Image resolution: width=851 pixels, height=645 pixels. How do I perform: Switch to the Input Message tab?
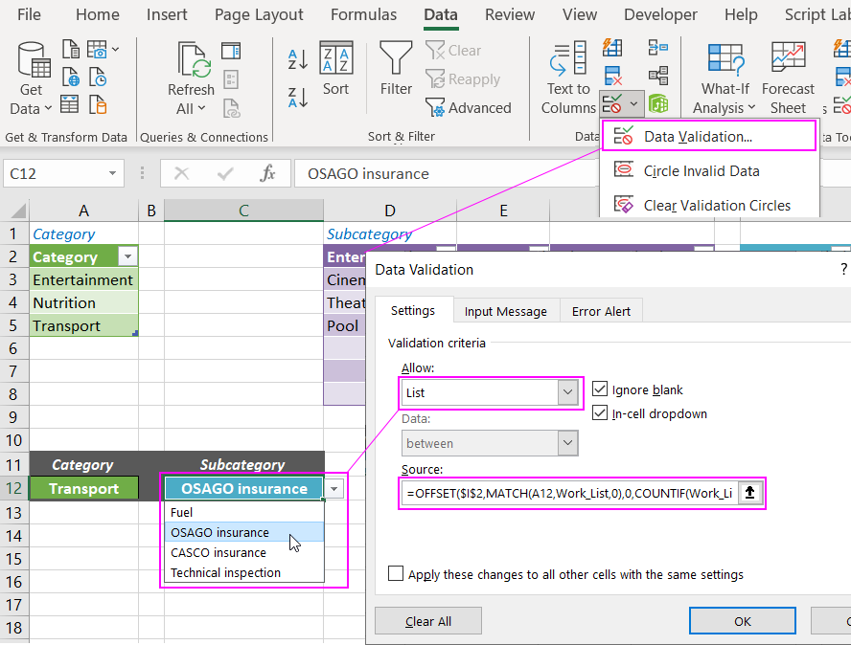pos(505,311)
